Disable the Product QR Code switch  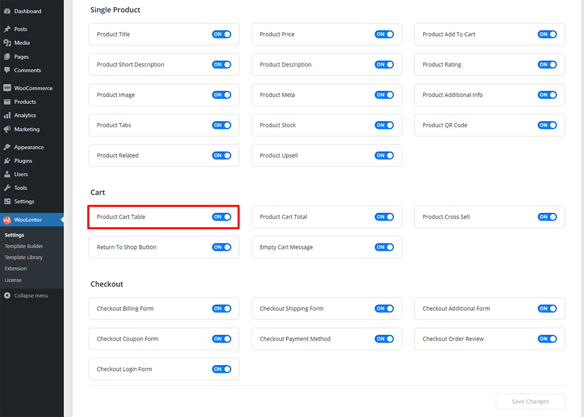[x=547, y=125]
